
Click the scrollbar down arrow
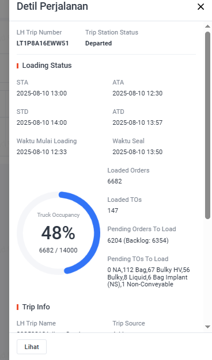(x=207, y=327)
